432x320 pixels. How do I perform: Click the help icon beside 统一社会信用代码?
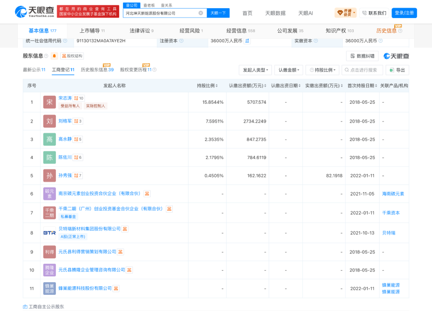coord(65,41)
